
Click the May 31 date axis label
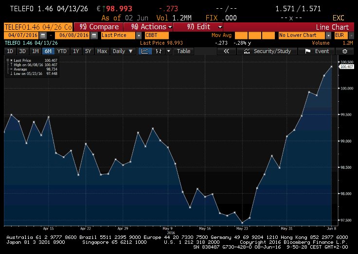tap(286, 228)
